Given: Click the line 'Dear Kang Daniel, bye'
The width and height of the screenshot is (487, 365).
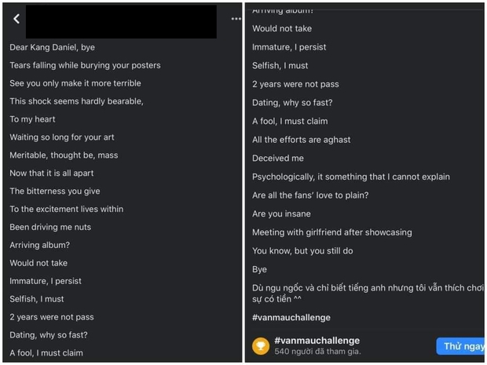Looking at the screenshot, I should [x=52, y=47].
